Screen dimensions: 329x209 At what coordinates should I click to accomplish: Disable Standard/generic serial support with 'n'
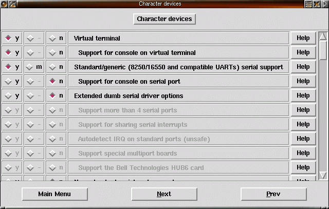[x=57, y=67]
